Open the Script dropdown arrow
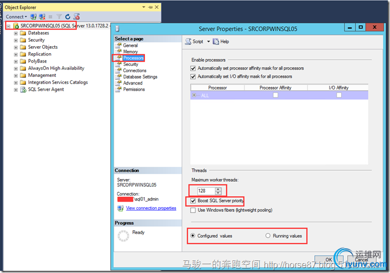390x273 pixels. tap(208, 42)
